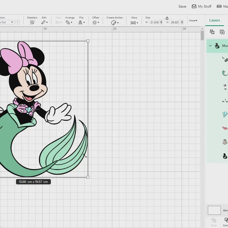
Task: Adjust the height stepper arrows
Action: click(x=182, y=22)
